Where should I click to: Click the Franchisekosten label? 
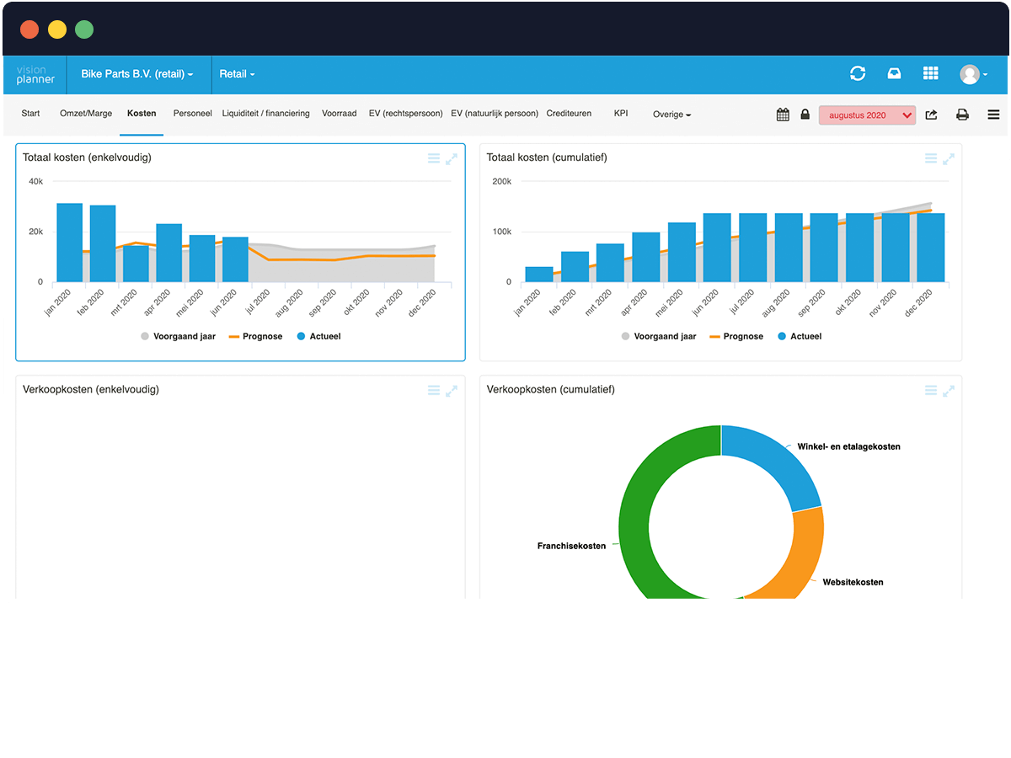coord(571,546)
